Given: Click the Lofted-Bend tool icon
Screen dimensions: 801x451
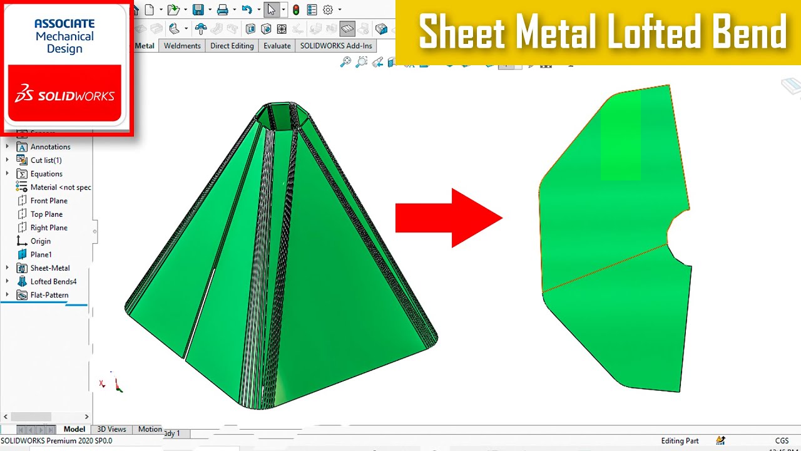Looking at the screenshot, I should coord(201,28).
